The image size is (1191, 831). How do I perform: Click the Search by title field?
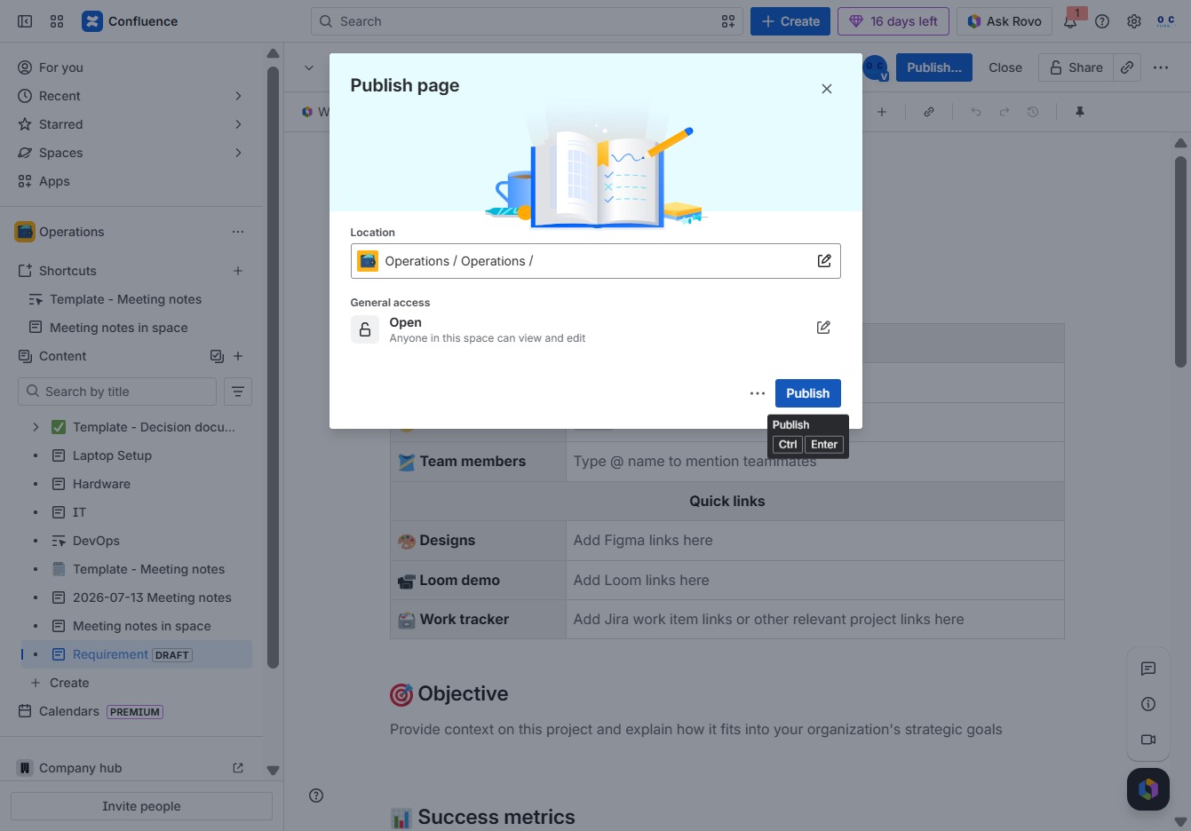[x=117, y=392]
